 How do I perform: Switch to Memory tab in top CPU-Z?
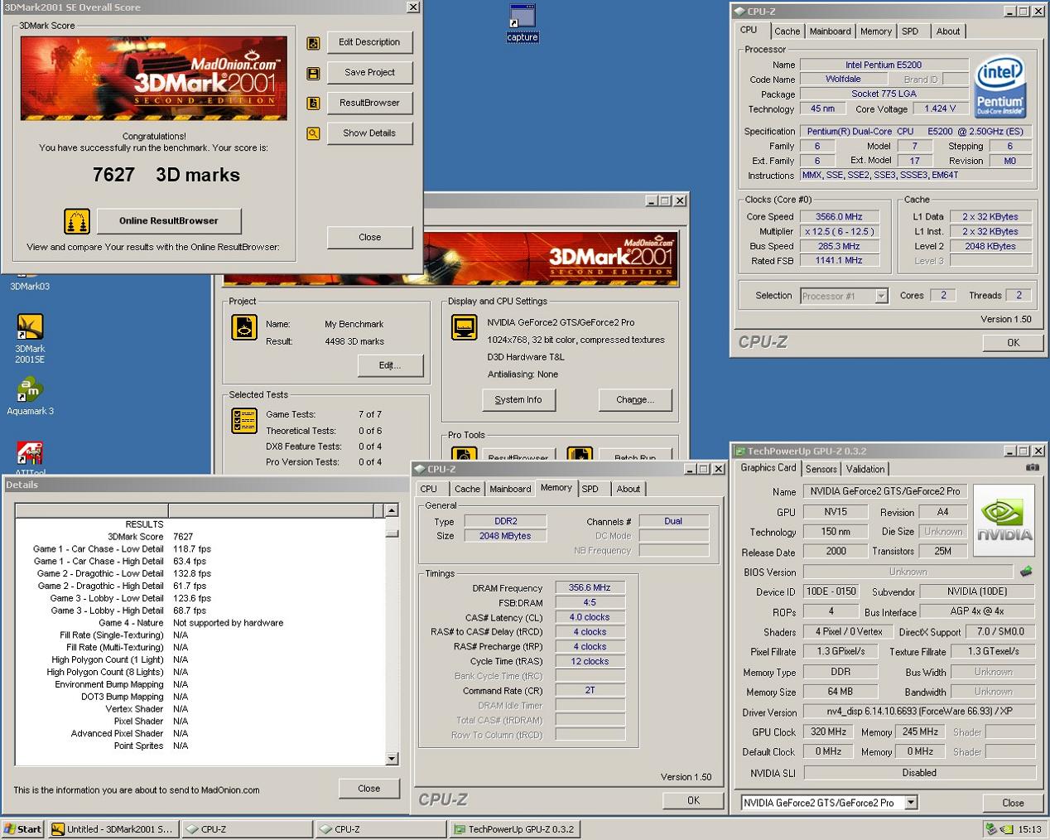876,31
